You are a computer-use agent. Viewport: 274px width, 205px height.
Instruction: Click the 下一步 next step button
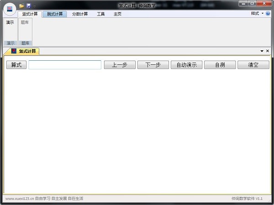coord(153,65)
